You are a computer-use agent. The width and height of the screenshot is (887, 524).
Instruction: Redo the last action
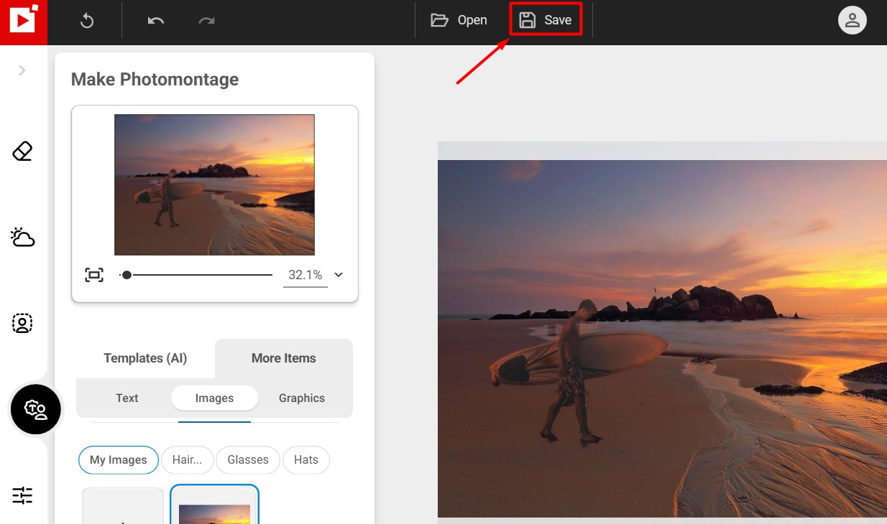point(206,21)
